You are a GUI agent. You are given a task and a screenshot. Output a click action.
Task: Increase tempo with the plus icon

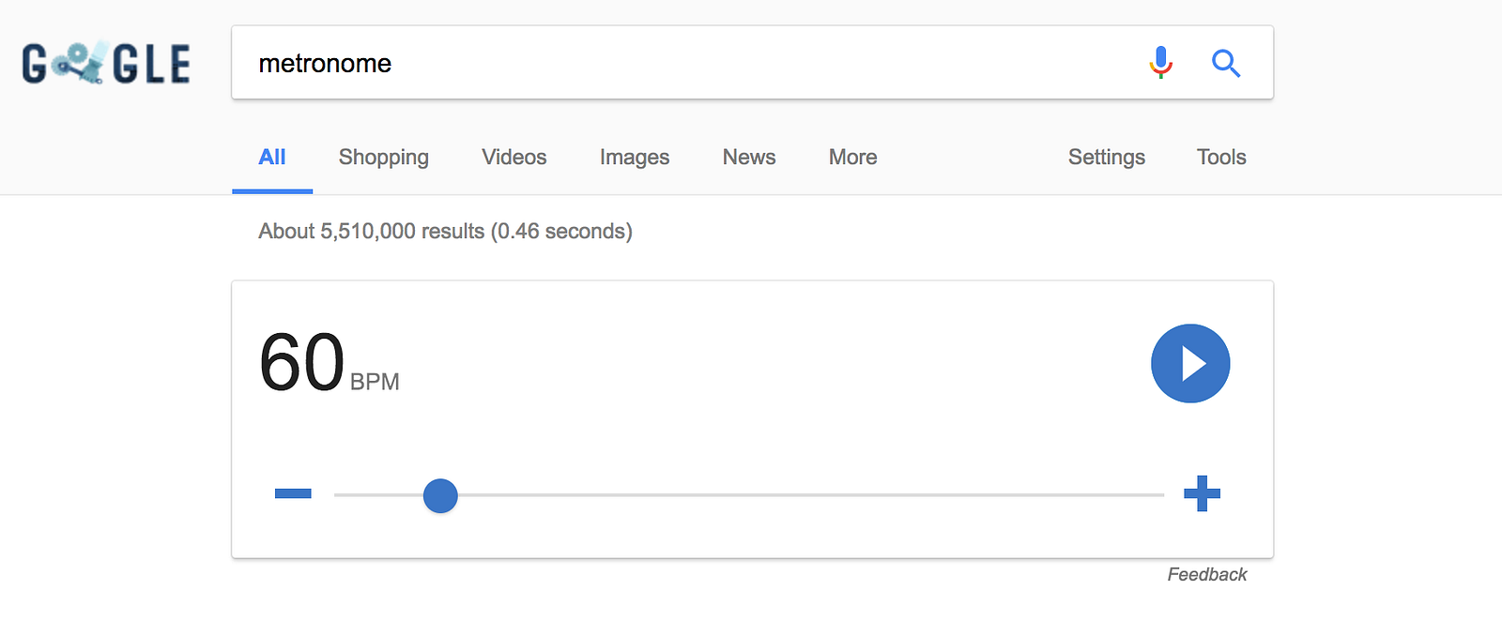[1202, 493]
